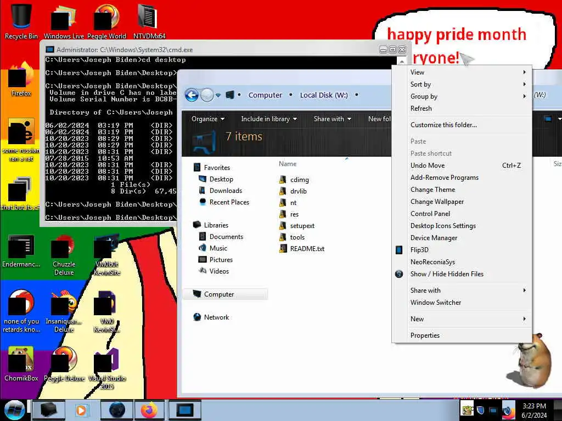Click the Name column header

(x=288, y=164)
